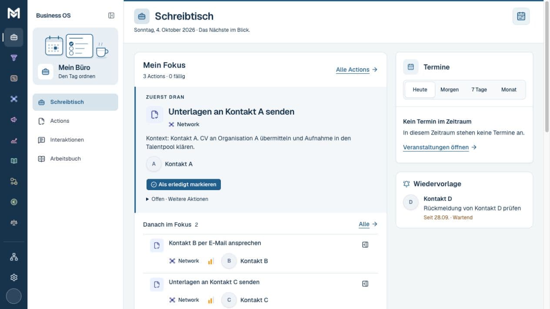Open the Kontakt D entry in Wiedervorlage
Viewport: 550px width, 309px height.
(x=464, y=208)
